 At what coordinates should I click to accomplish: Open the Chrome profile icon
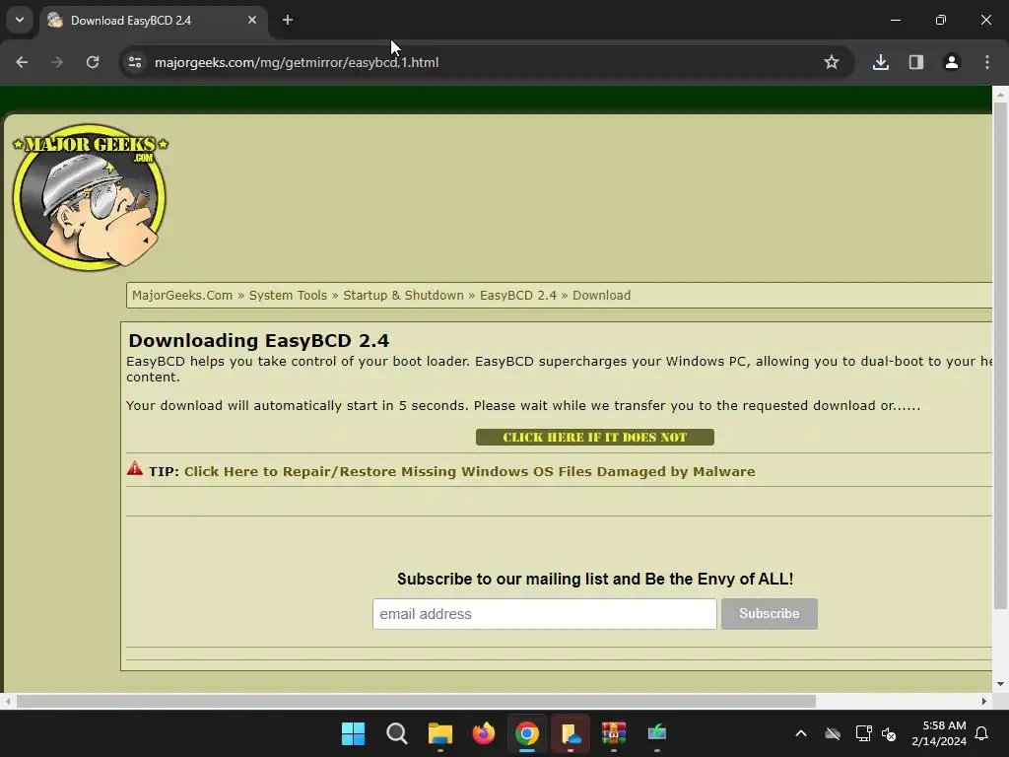tap(952, 62)
